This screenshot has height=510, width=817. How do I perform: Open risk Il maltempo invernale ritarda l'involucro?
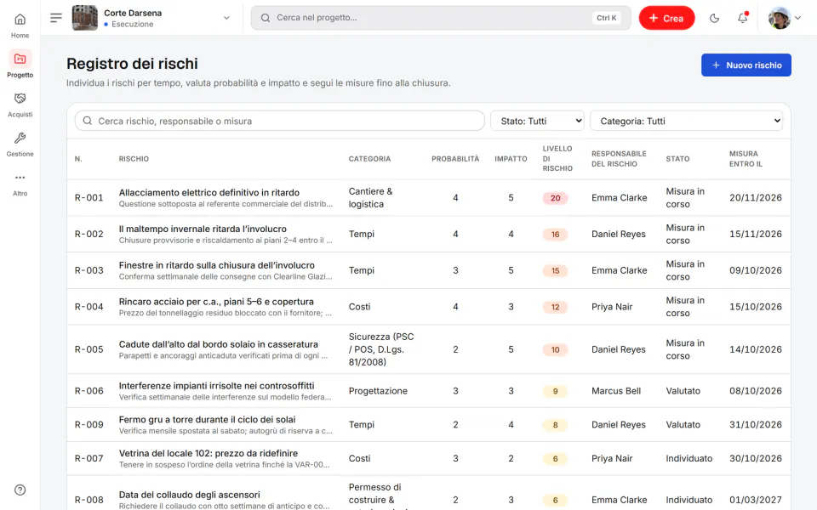pos(203,229)
